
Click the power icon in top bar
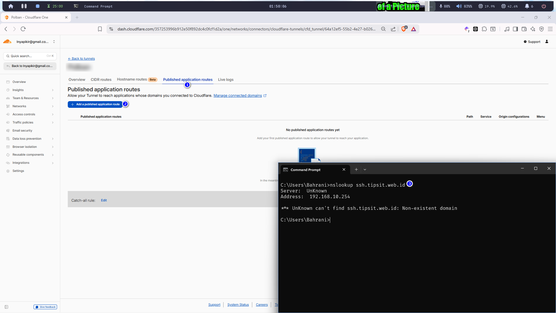tap(544, 6)
